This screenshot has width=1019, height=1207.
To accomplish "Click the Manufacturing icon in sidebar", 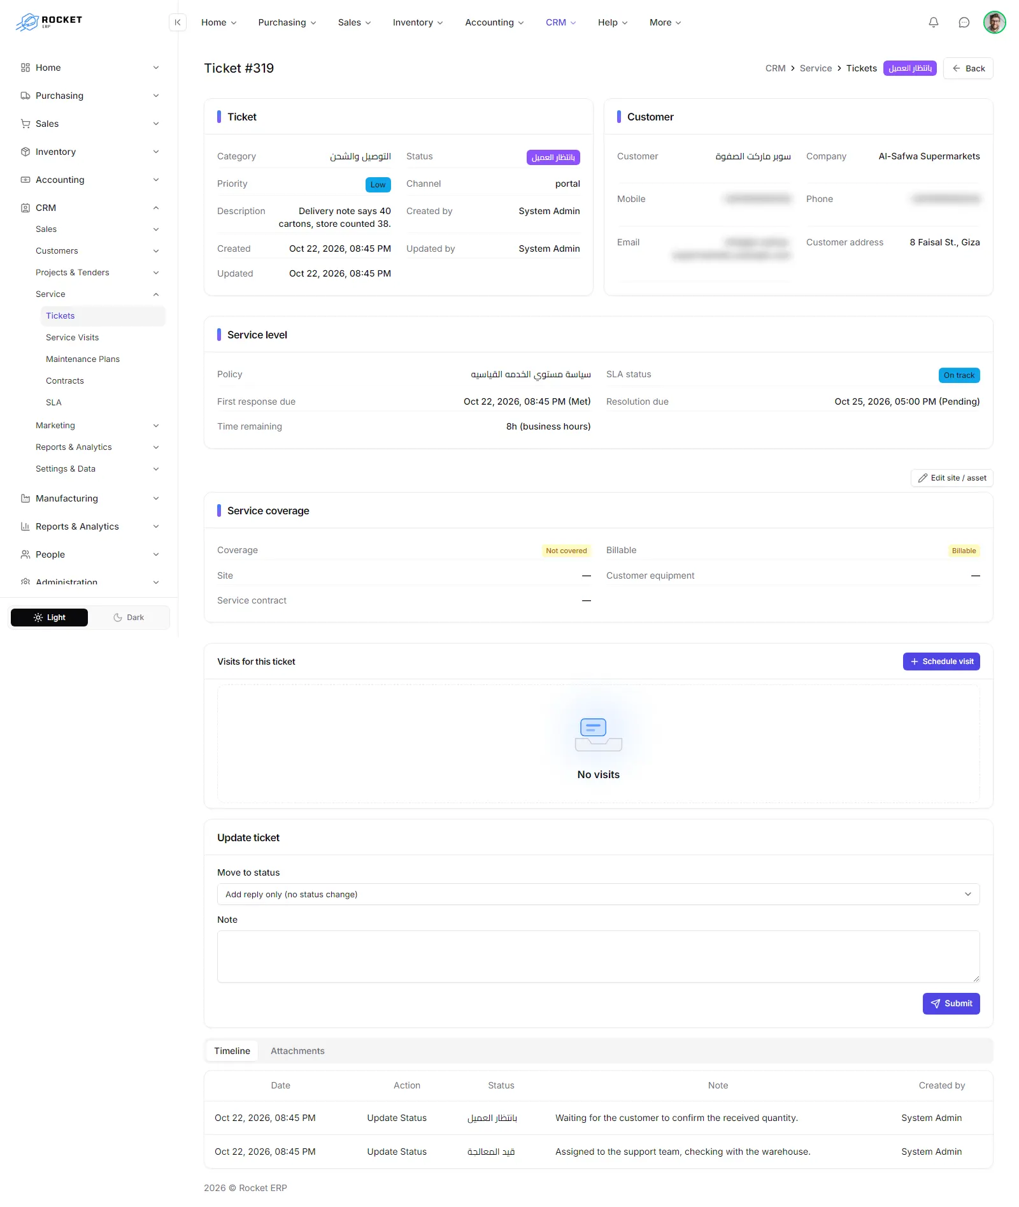I will click(x=25, y=498).
